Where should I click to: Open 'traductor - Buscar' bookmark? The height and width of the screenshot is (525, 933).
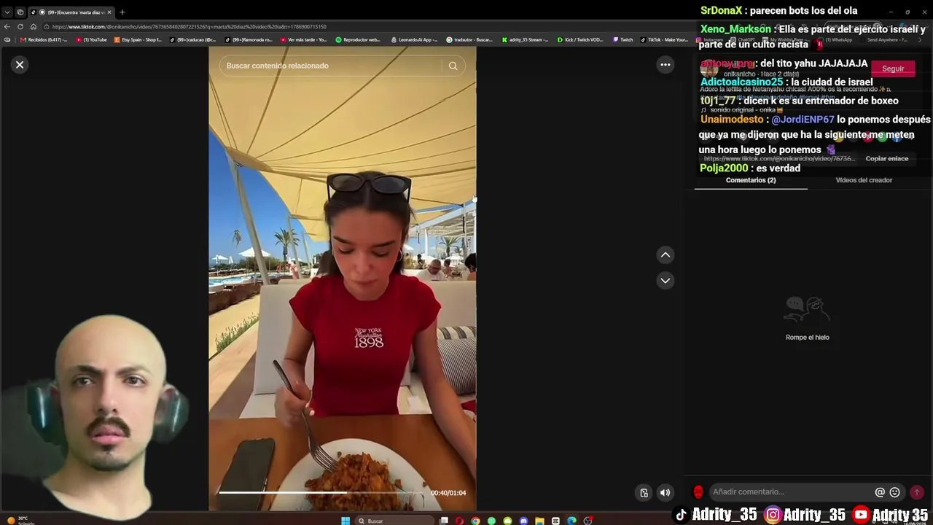coord(469,39)
